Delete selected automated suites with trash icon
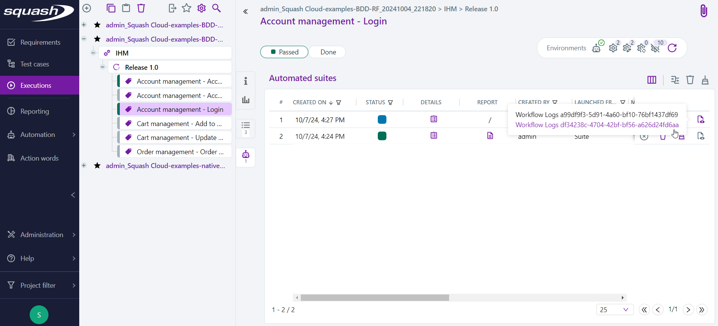The height and width of the screenshot is (326, 718). coord(690,80)
